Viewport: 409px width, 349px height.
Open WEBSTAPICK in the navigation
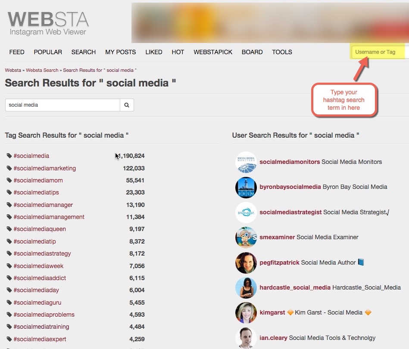[x=213, y=52]
